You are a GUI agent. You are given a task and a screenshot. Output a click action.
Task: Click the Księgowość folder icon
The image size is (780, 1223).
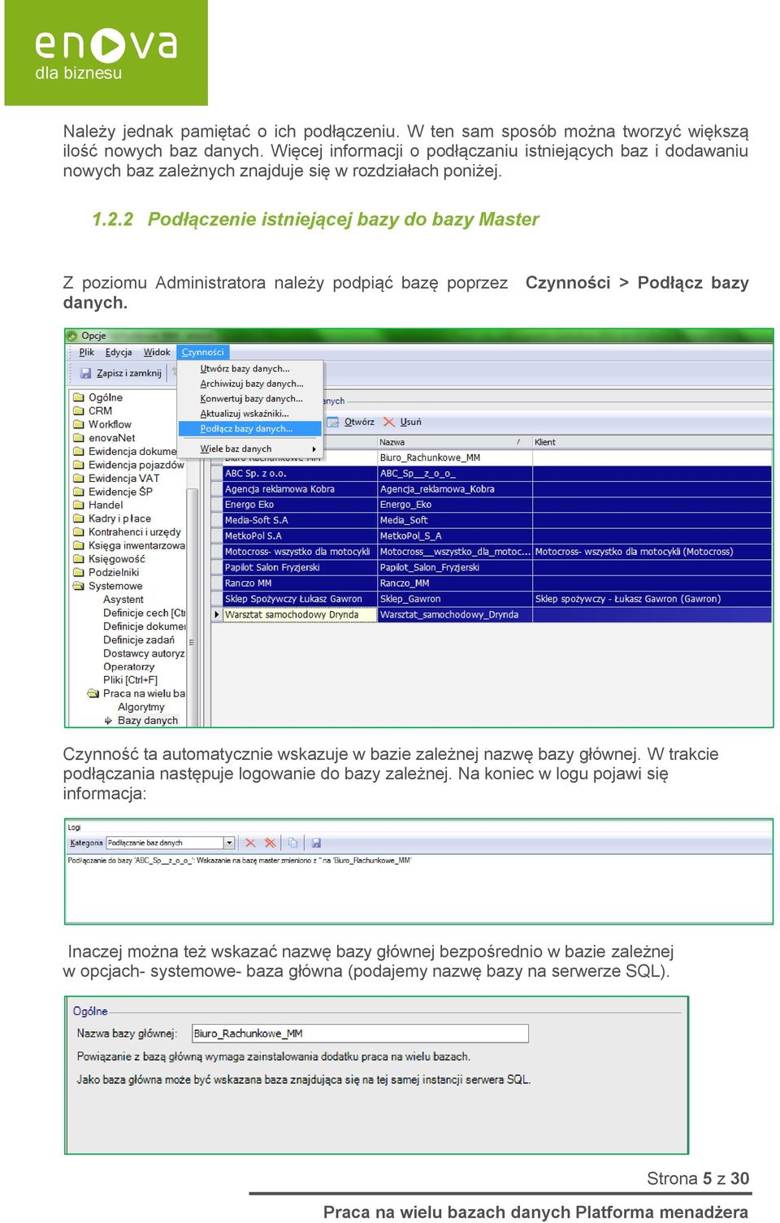(x=79, y=559)
